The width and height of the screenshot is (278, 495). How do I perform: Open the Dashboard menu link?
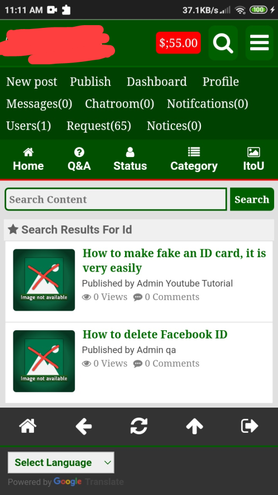157,82
